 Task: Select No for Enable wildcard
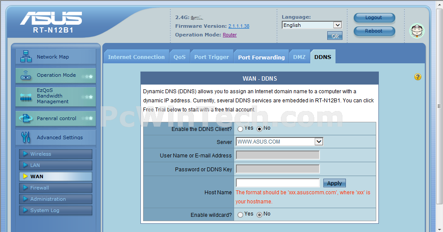click(259, 215)
